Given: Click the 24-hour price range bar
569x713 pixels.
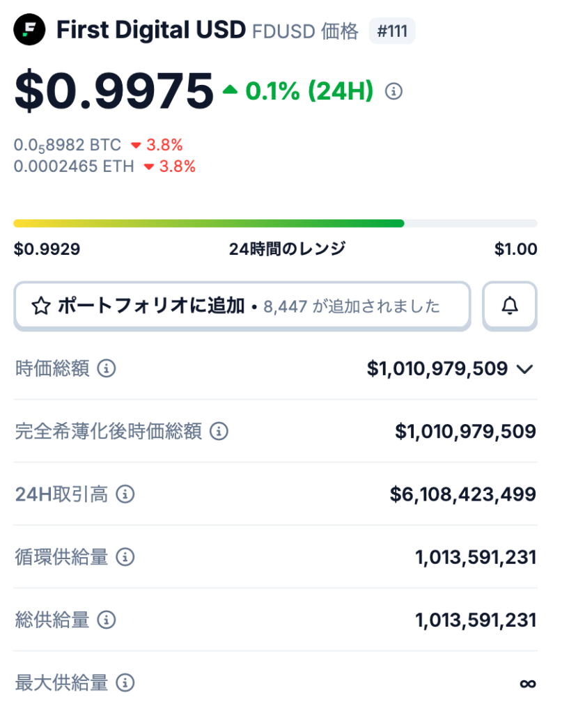Looking at the screenshot, I should point(275,224).
